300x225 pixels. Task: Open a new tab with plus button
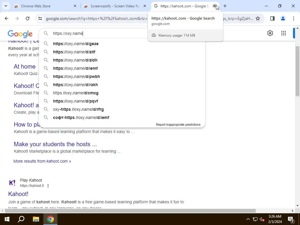click(225, 6)
